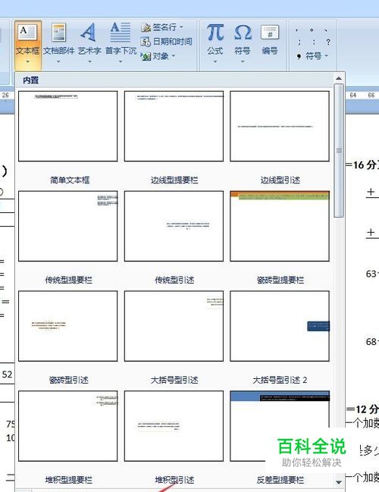
Task: Click the 边线型引述 label
Action: 280,180
